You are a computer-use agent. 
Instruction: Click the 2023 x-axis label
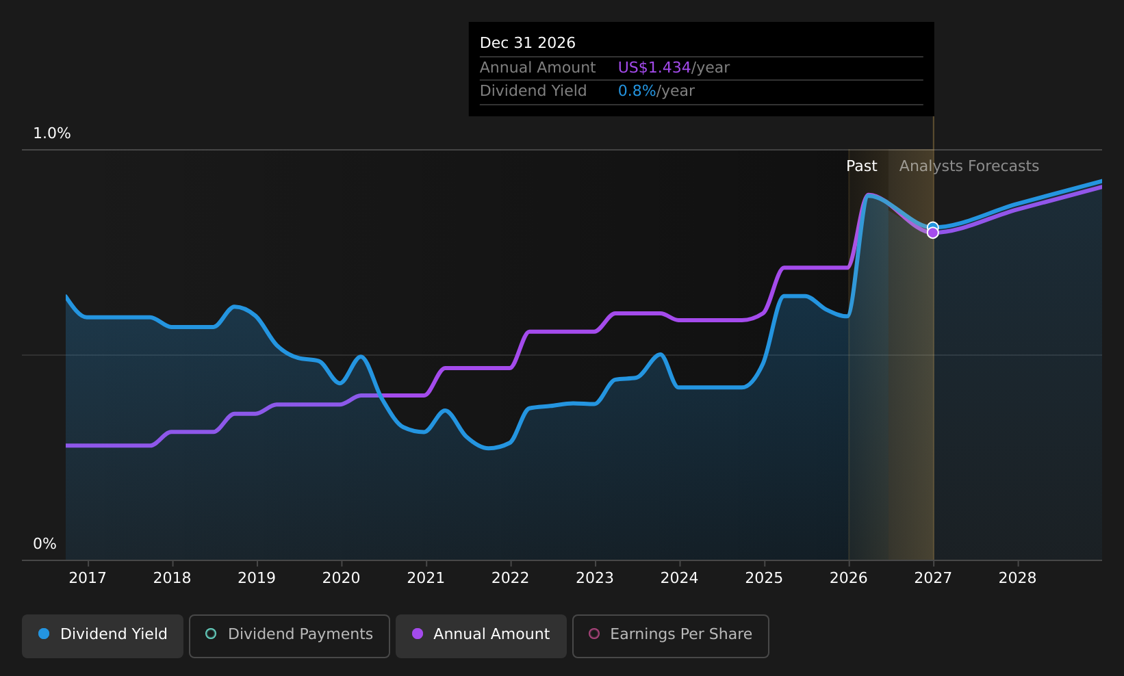595,578
